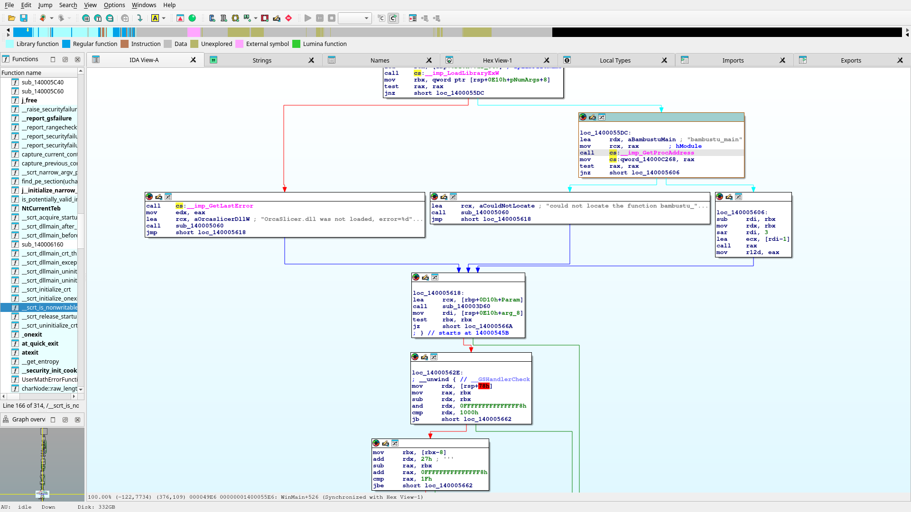The image size is (911, 512).
Task: Click the red diamond breakpoint icon
Action: point(288,18)
